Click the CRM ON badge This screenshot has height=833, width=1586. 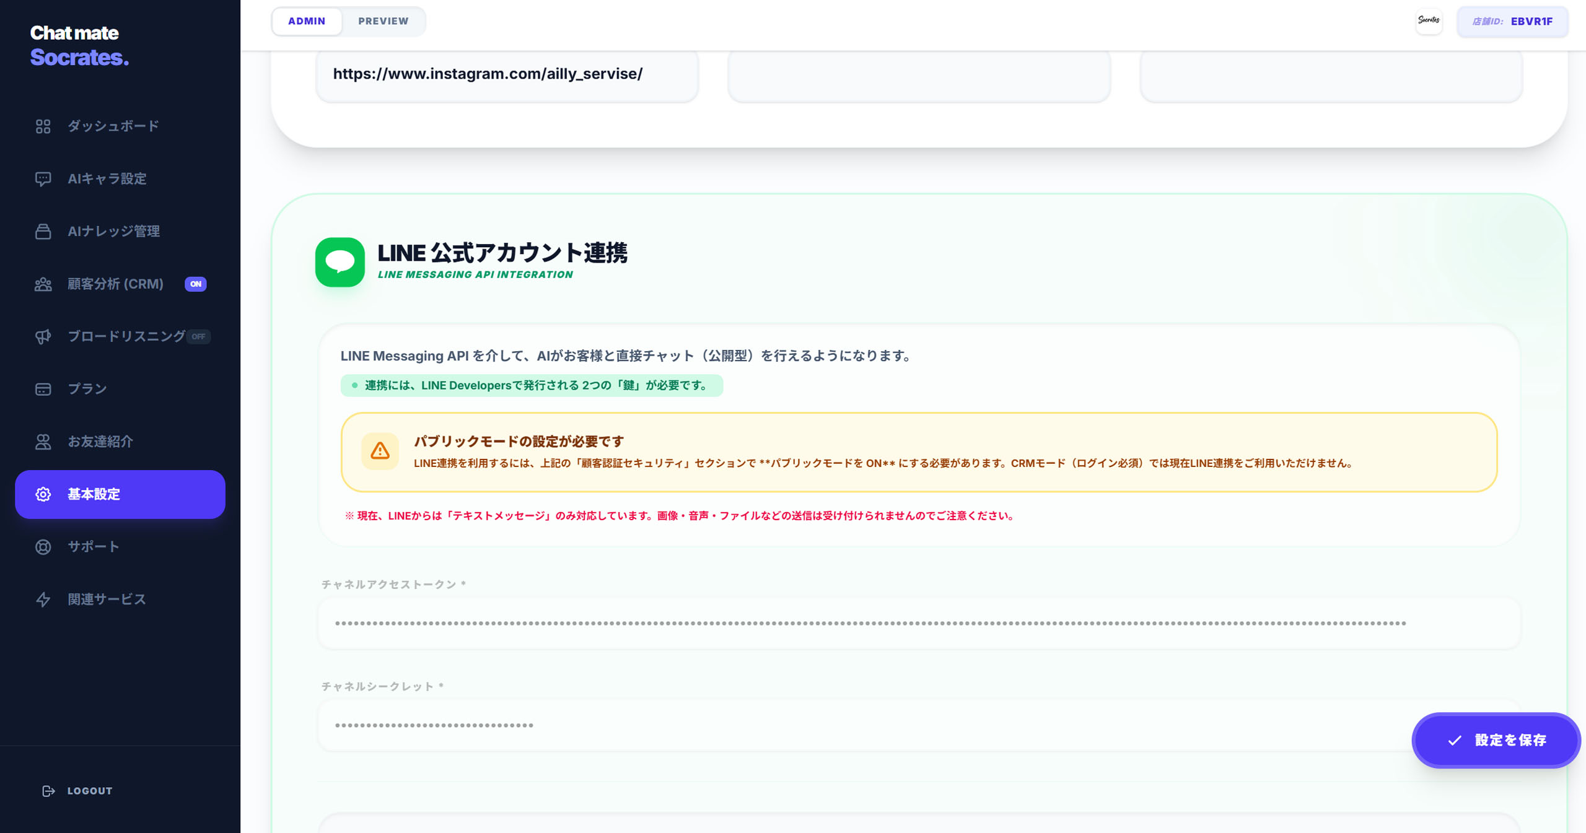click(x=196, y=284)
